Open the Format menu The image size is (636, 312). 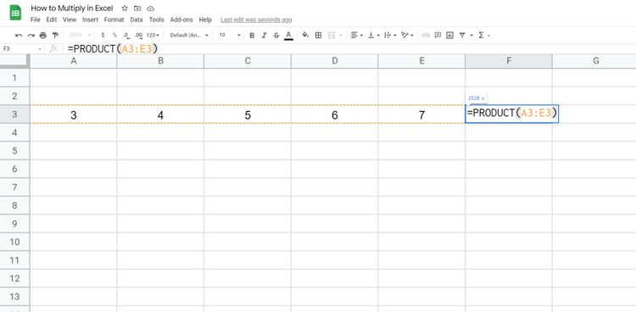(114, 19)
